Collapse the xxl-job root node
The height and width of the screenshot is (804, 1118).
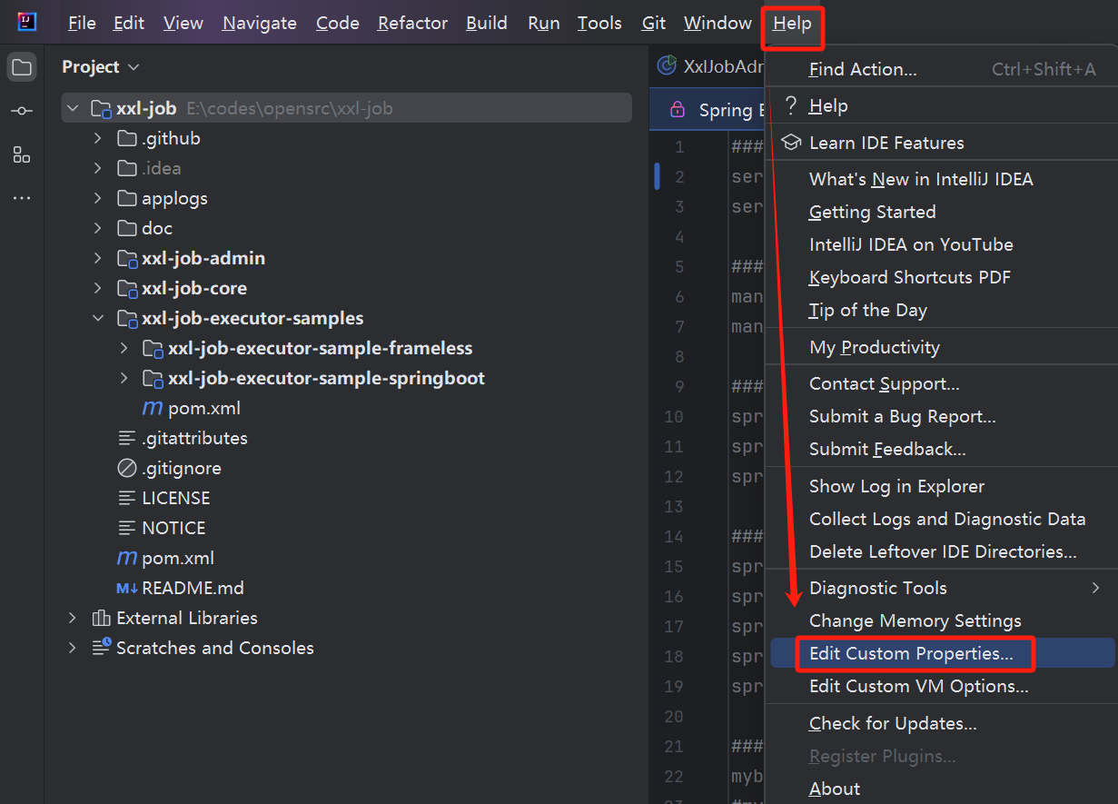73,108
